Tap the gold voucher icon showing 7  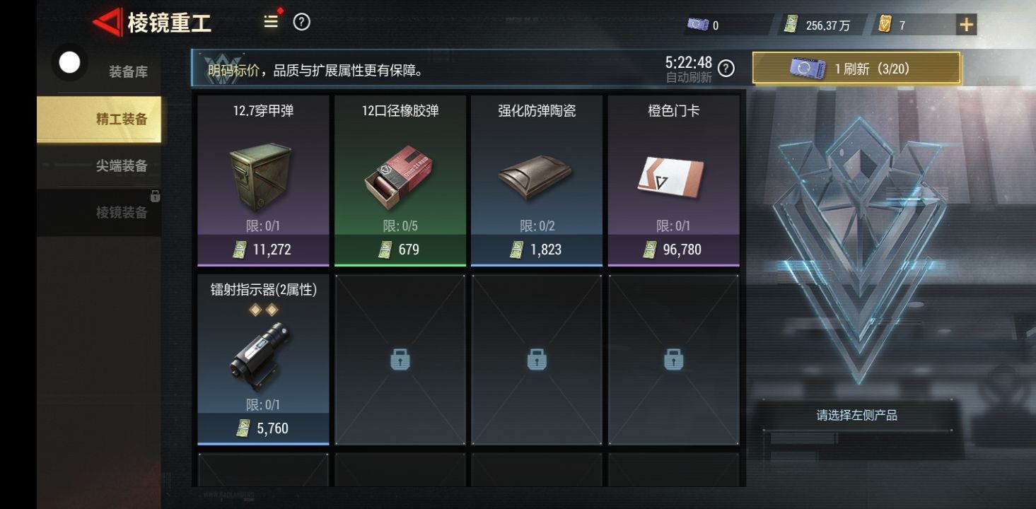coord(885,25)
